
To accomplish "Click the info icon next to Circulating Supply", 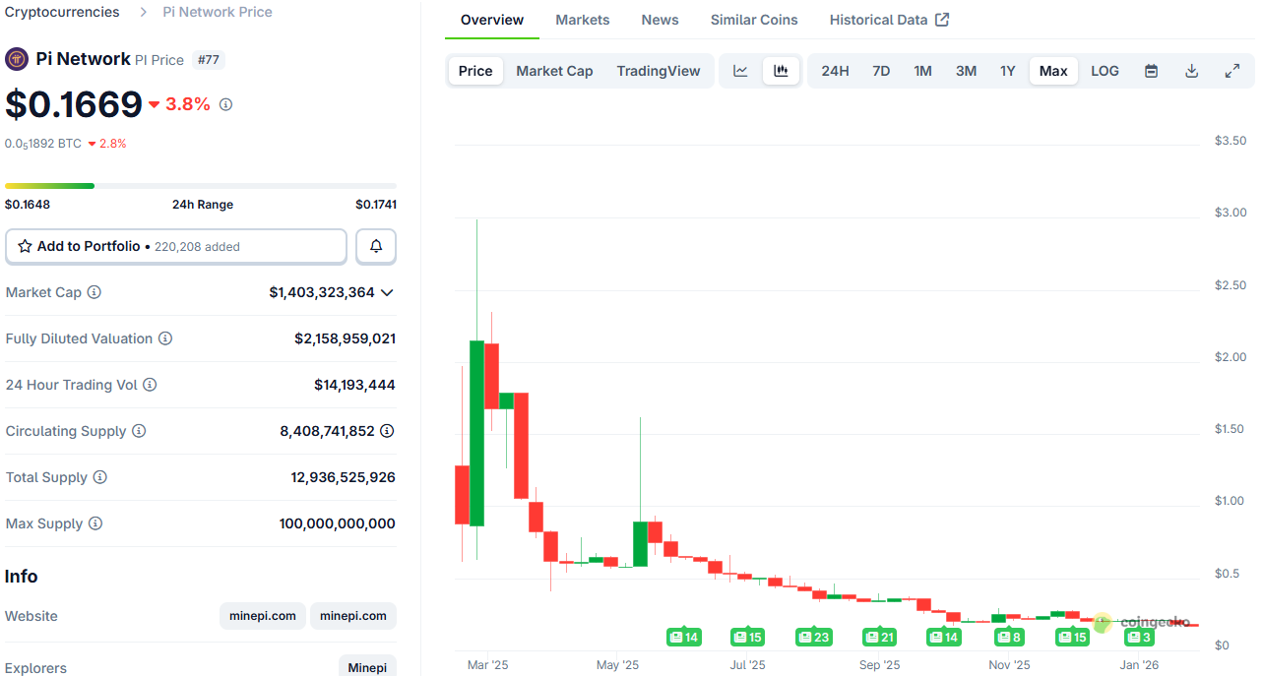I will (x=137, y=431).
